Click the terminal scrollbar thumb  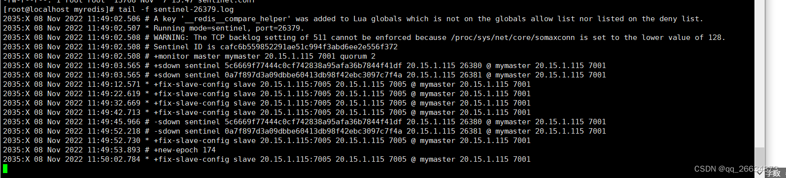[760, 157]
